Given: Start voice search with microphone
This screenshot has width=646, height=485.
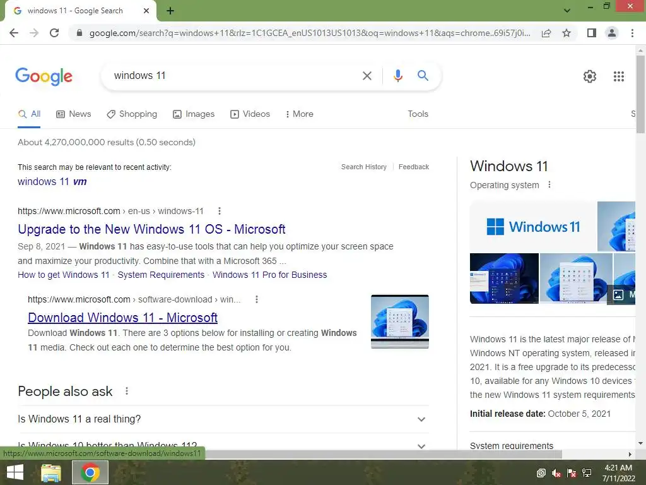Looking at the screenshot, I should click(397, 76).
